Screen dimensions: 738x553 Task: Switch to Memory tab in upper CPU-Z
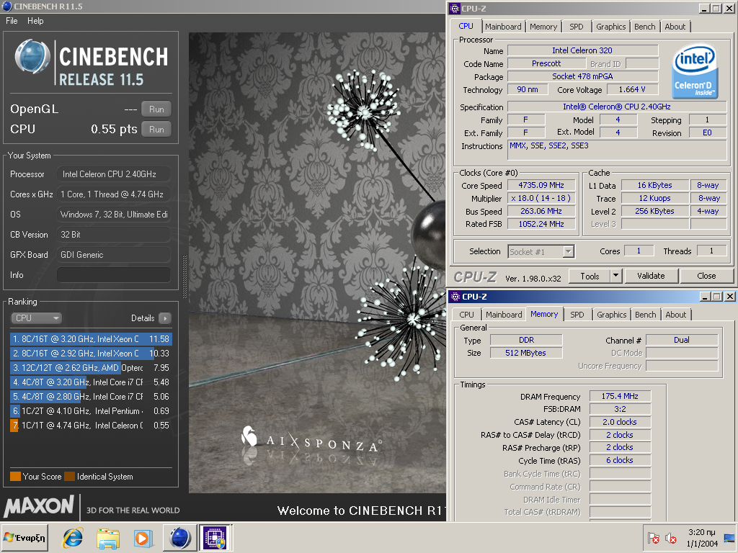pyautogui.click(x=543, y=27)
